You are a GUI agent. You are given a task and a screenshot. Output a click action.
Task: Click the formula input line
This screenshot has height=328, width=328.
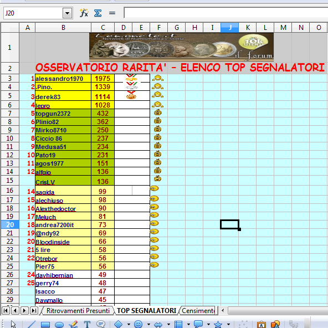click(226, 13)
